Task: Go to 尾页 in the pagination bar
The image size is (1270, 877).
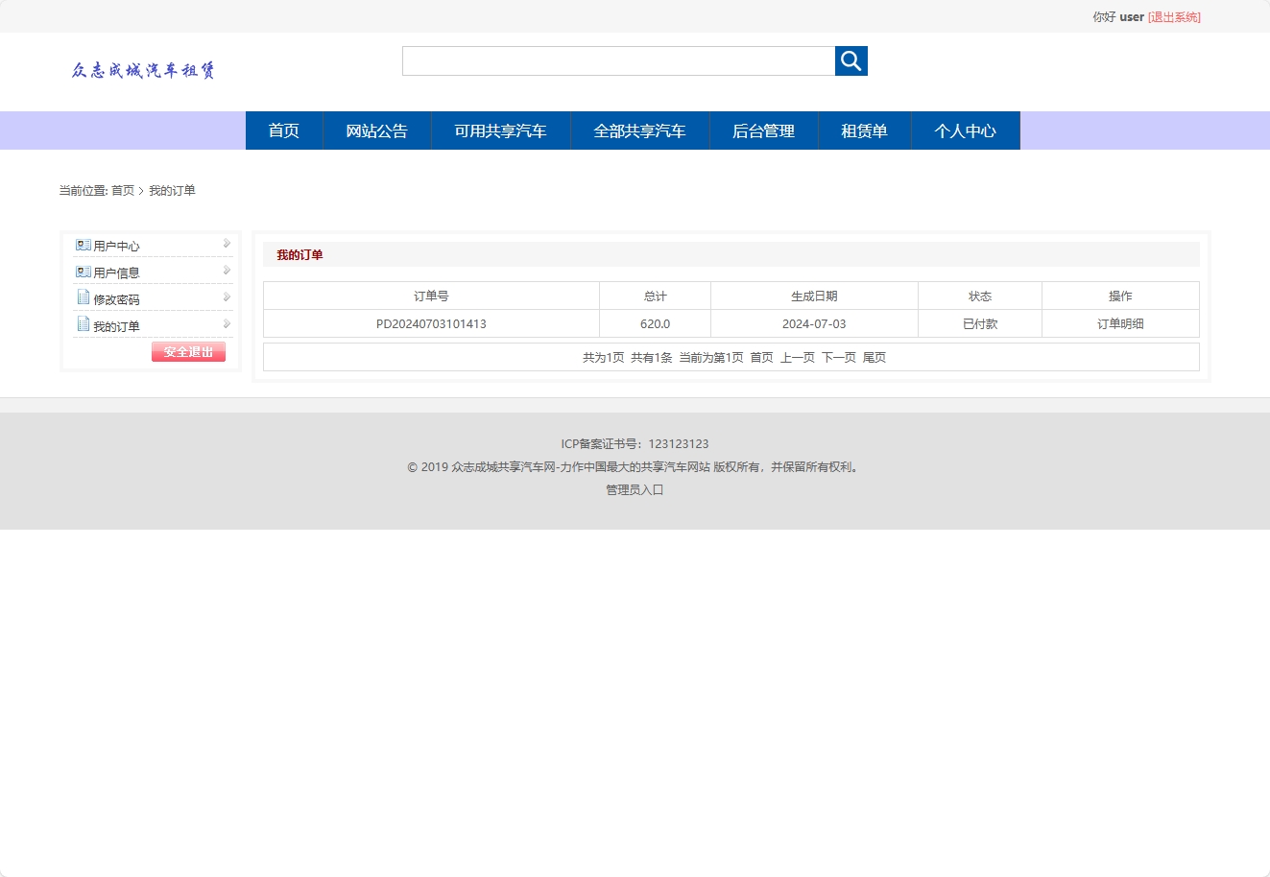Action: (x=875, y=356)
